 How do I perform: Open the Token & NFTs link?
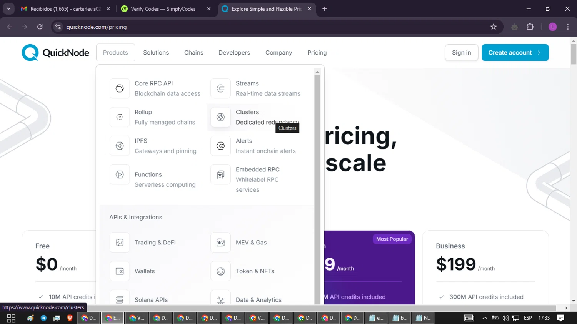tap(255, 271)
